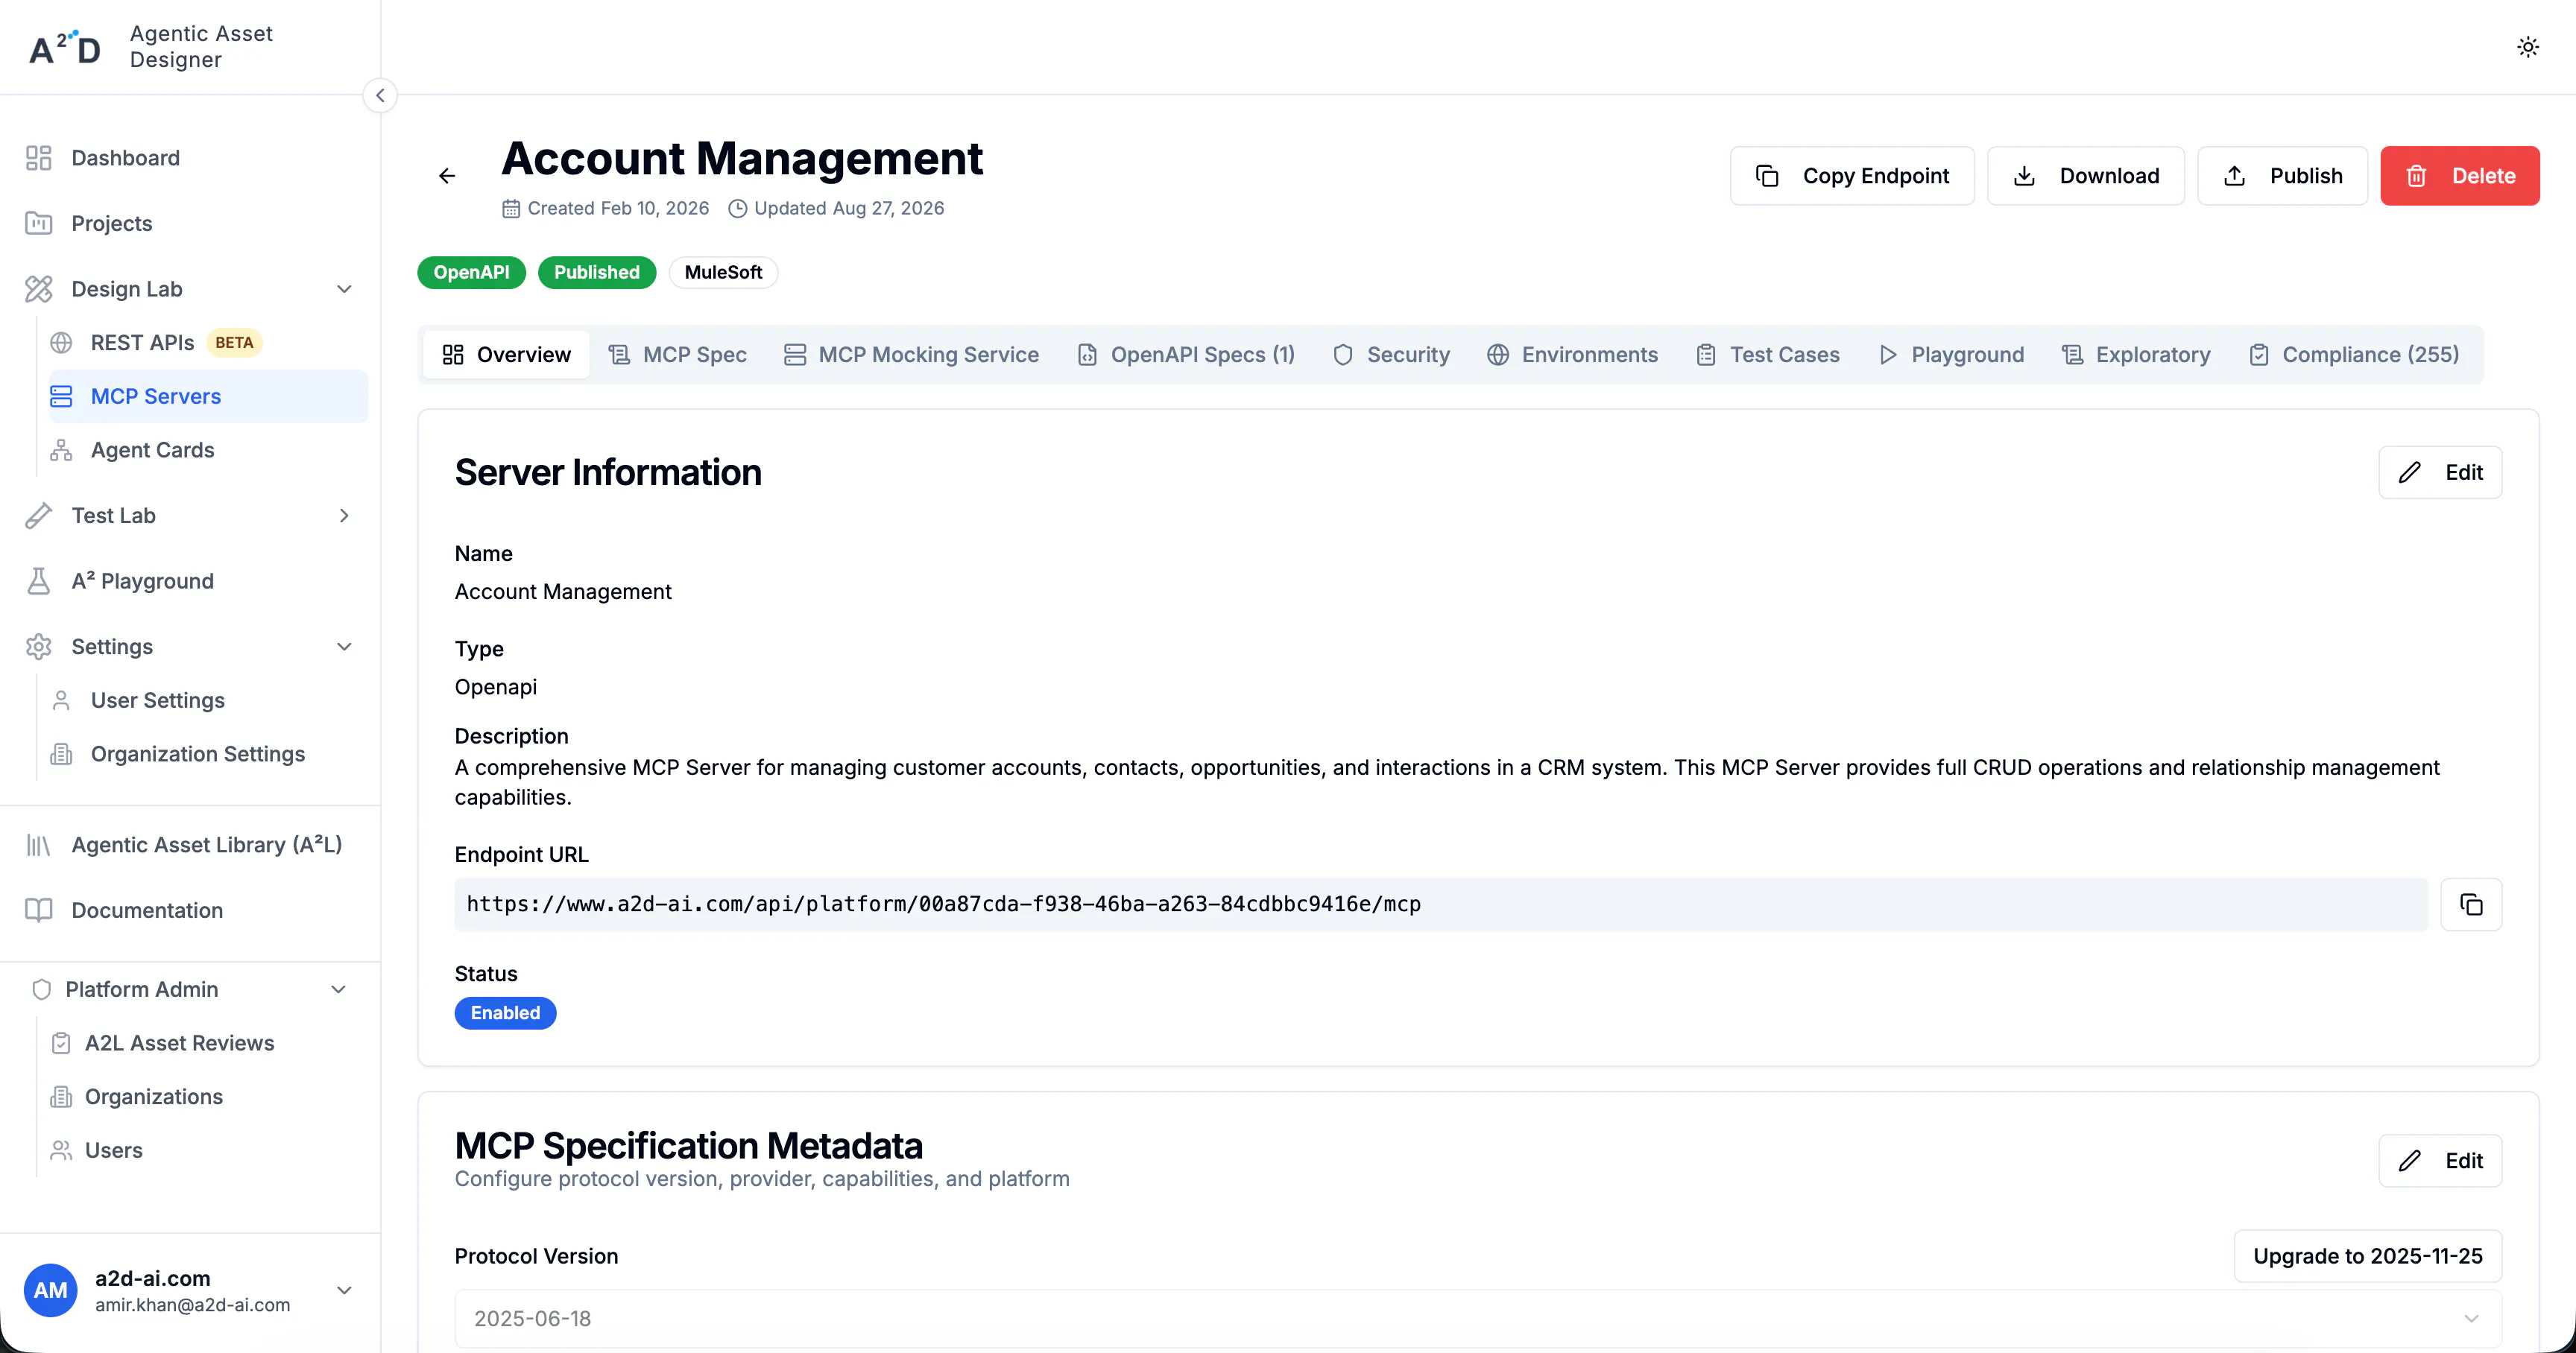Click the red Delete button

(2459, 176)
